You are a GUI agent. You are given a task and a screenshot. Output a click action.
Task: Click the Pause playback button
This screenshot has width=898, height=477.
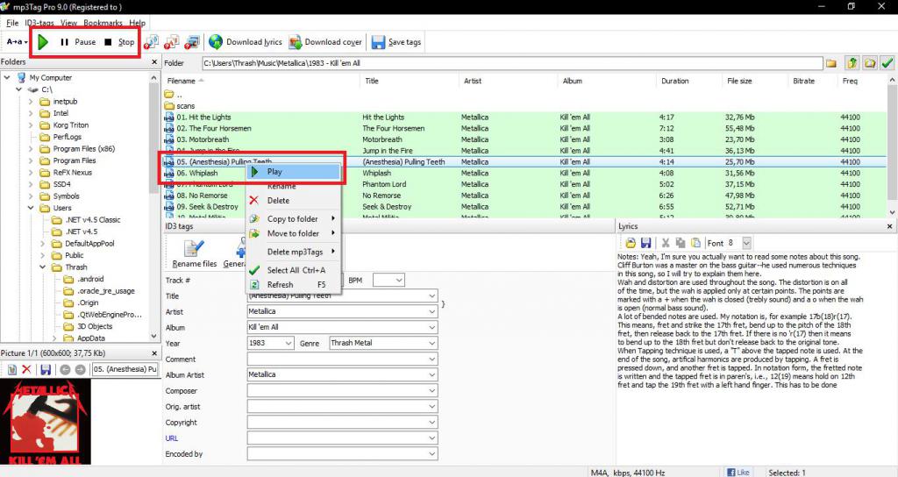click(78, 42)
